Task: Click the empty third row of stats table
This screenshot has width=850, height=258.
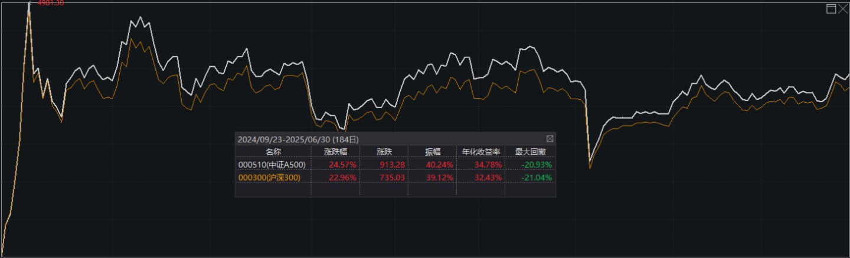Action: 394,190
